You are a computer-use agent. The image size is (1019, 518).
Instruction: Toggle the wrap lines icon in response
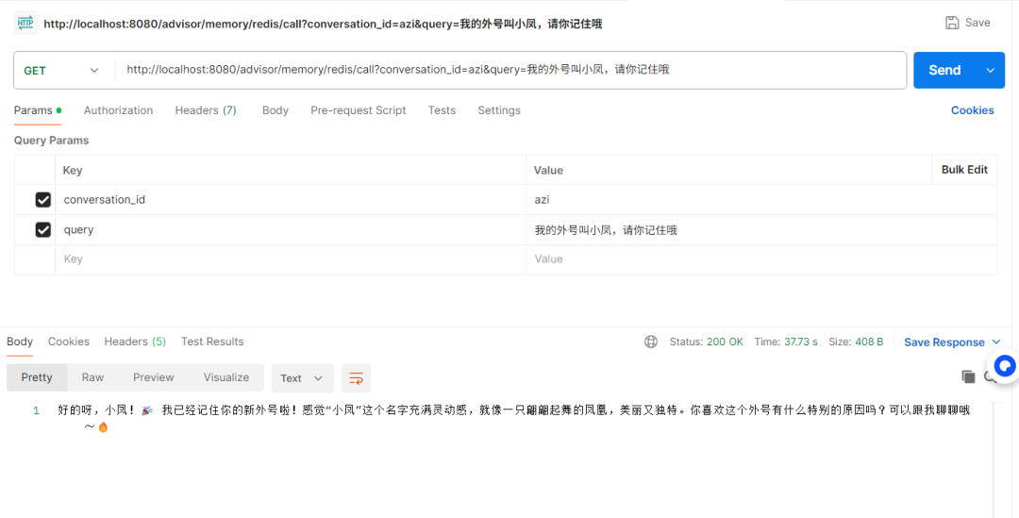pyautogui.click(x=356, y=378)
